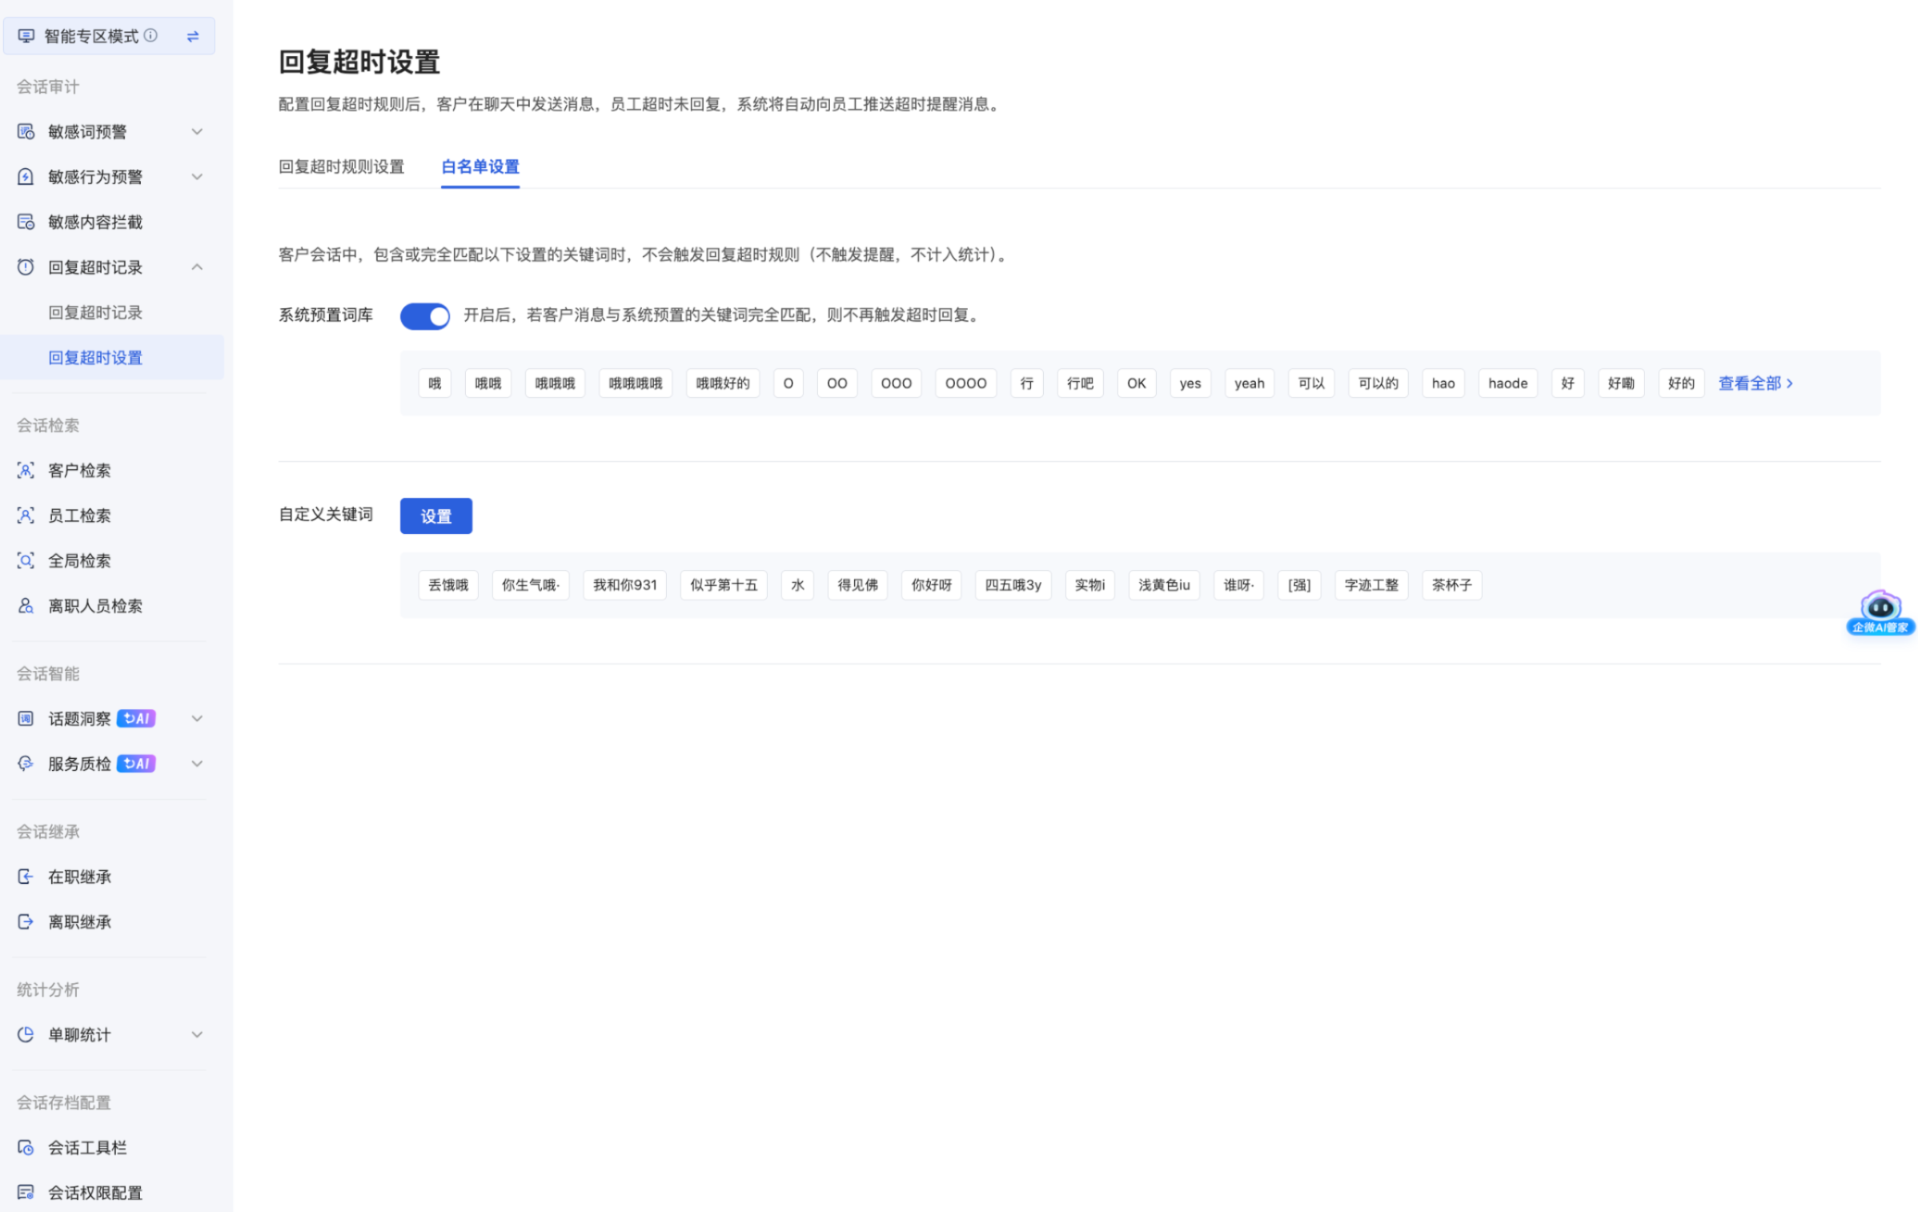The width and height of the screenshot is (1918, 1212).
Task: Toggle the 系统预置词库 switch
Action: pyautogui.click(x=425, y=316)
